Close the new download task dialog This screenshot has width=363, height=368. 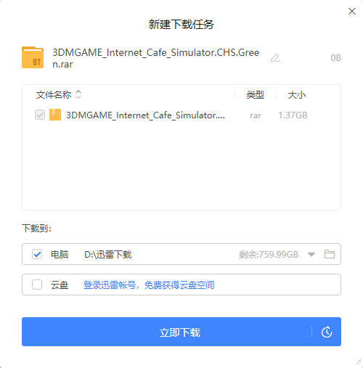click(x=352, y=11)
